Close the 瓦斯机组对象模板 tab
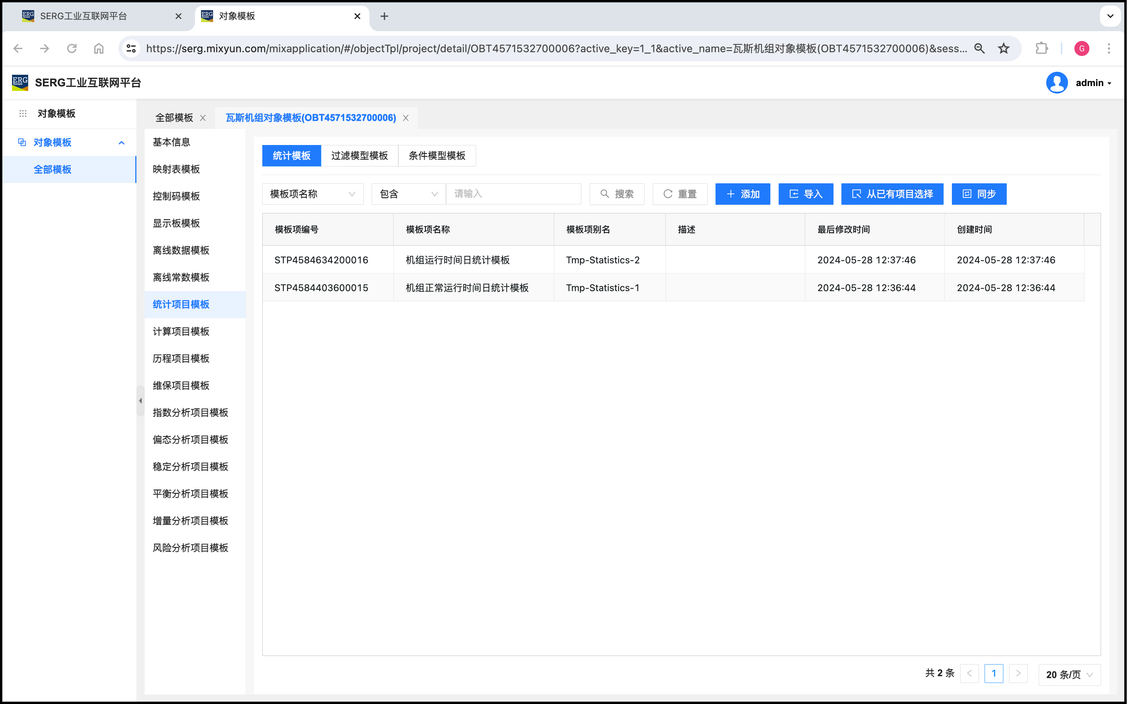1127x704 pixels. tap(406, 118)
